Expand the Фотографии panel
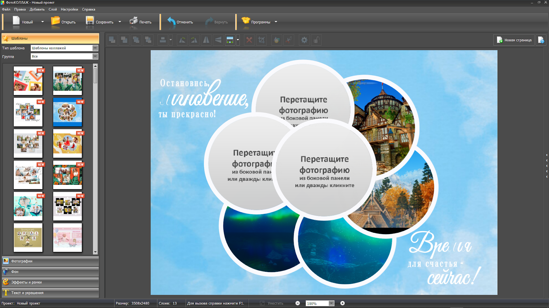 (x=50, y=261)
